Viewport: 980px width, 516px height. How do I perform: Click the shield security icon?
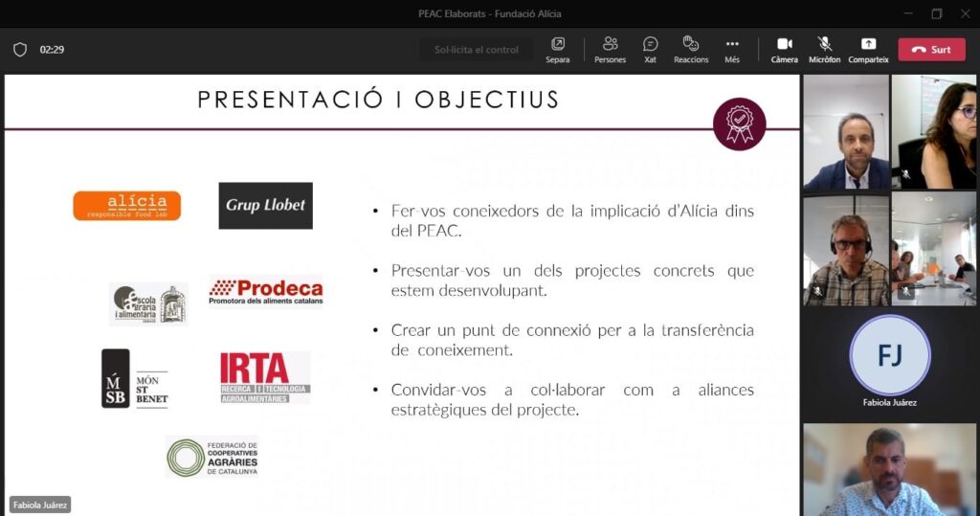(19, 50)
